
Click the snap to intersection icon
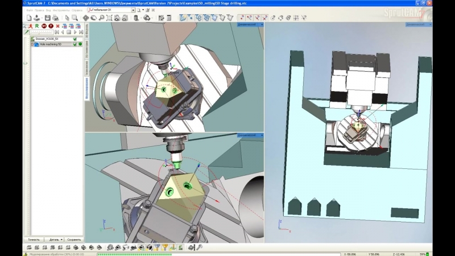264,18
